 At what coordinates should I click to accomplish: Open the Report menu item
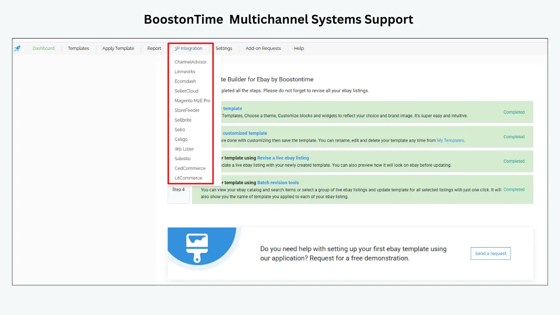[154, 49]
